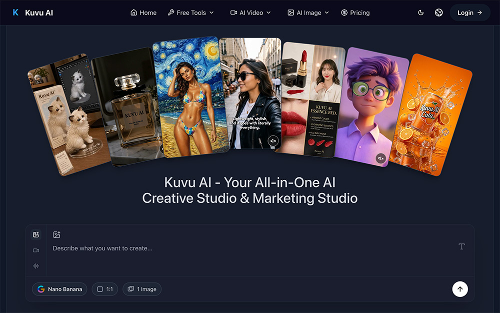Expand the Free Tools dropdown chevron
This screenshot has height=313, width=500.
click(x=211, y=13)
